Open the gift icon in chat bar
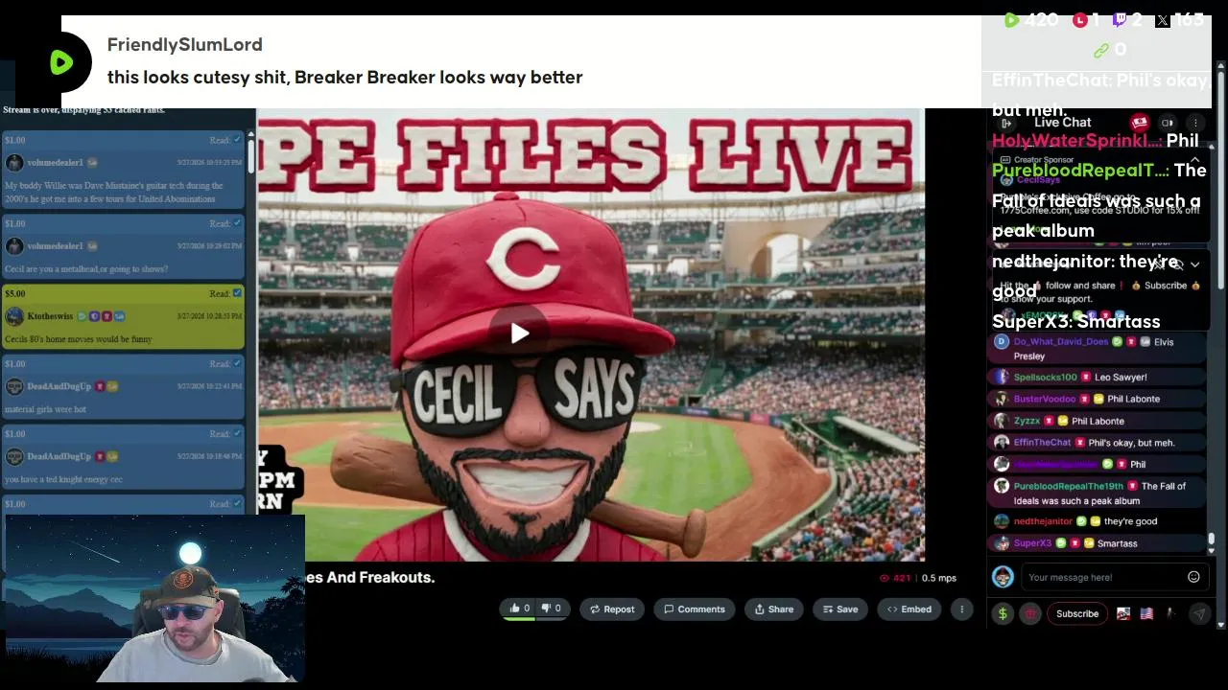This screenshot has width=1228, height=690. pyautogui.click(x=1030, y=613)
